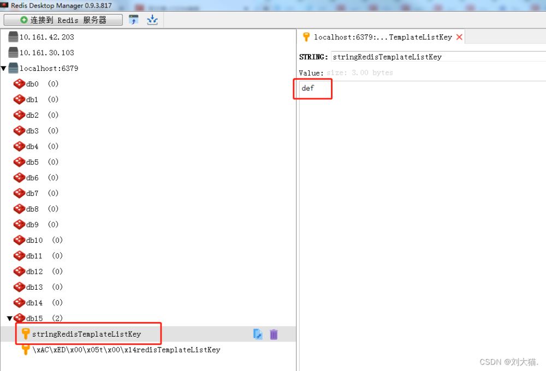The height and width of the screenshot is (371, 546).
Task: Click the trash icon for stringRedisTemplateListKey
Action: pyautogui.click(x=274, y=334)
